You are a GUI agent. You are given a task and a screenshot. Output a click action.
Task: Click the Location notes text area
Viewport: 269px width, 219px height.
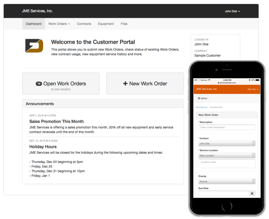(x=227, y=164)
